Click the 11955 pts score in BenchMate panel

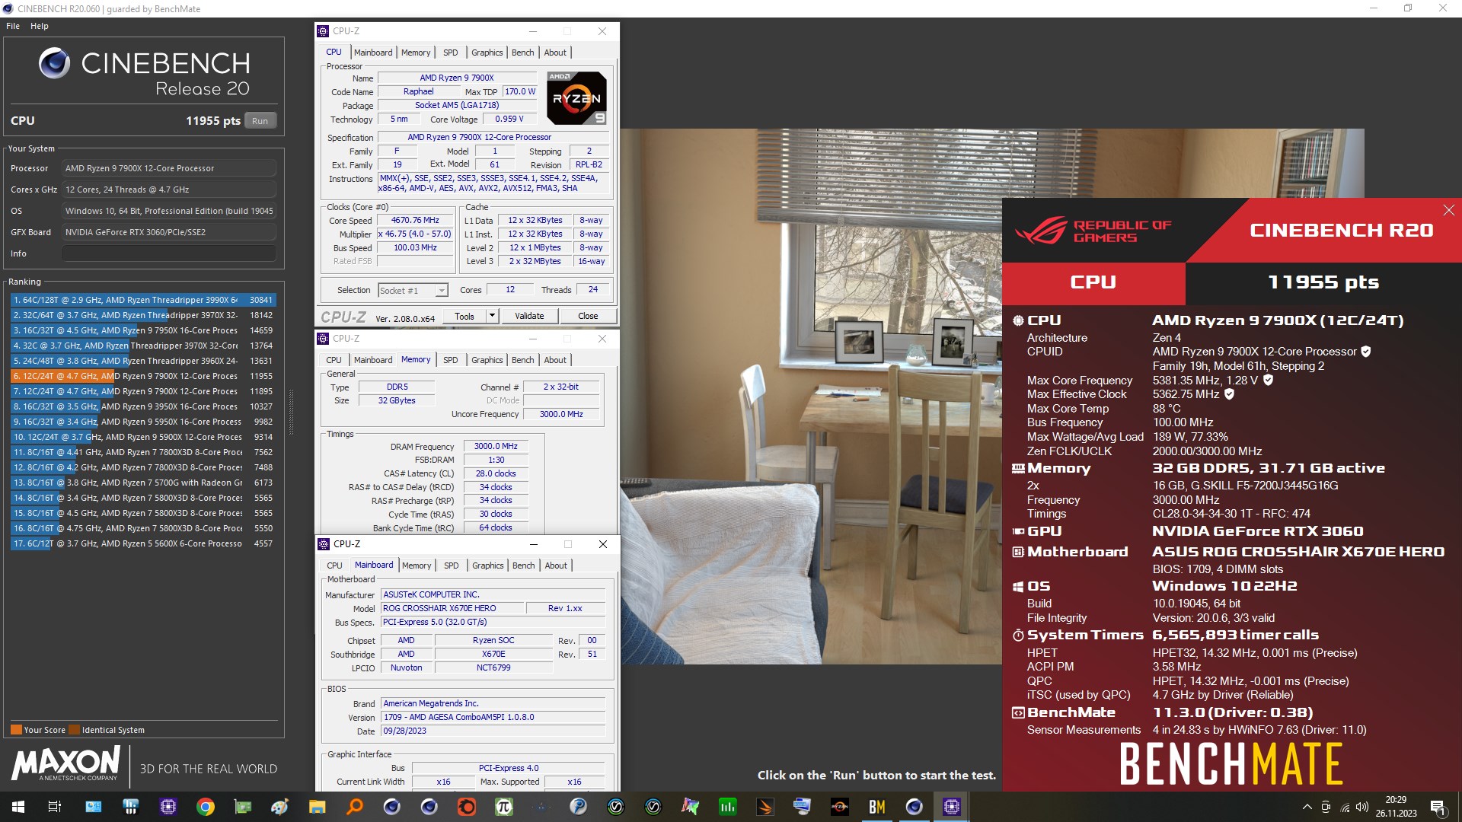(1323, 282)
